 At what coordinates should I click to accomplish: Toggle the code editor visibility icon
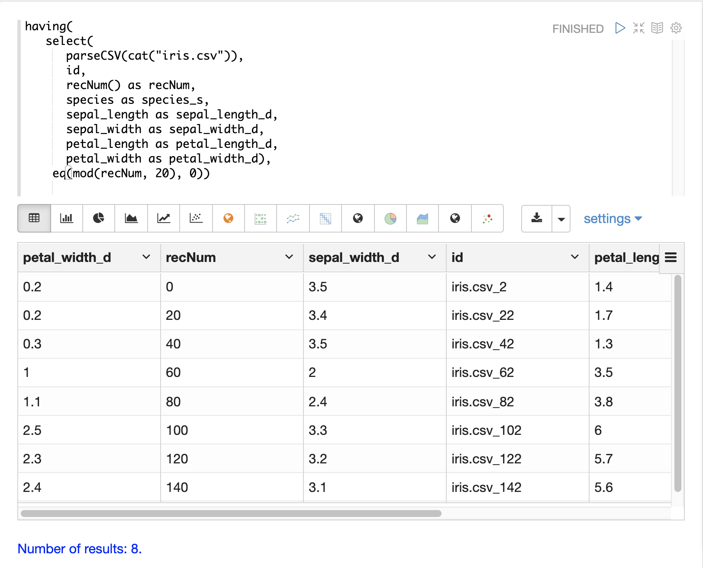639,28
